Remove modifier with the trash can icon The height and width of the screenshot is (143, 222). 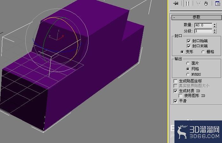pyautogui.click(x=206, y=3)
